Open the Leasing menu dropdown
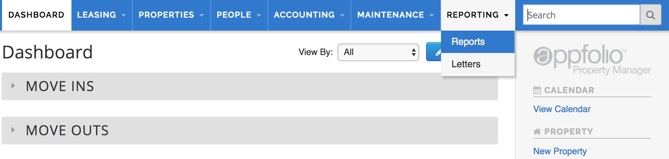Viewport: 669px width, 159px height. pyautogui.click(x=101, y=15)
